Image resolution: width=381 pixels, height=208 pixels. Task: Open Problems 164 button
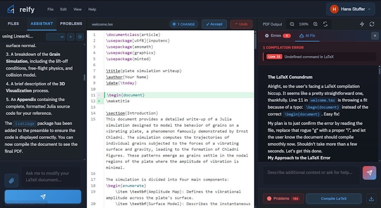coord(283,198)
